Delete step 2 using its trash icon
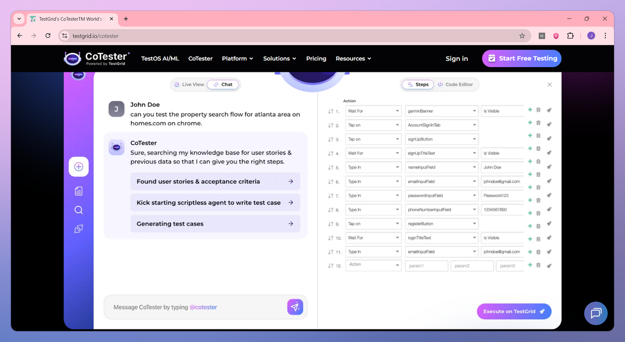 pyautogui.click(x=539, y=123)
